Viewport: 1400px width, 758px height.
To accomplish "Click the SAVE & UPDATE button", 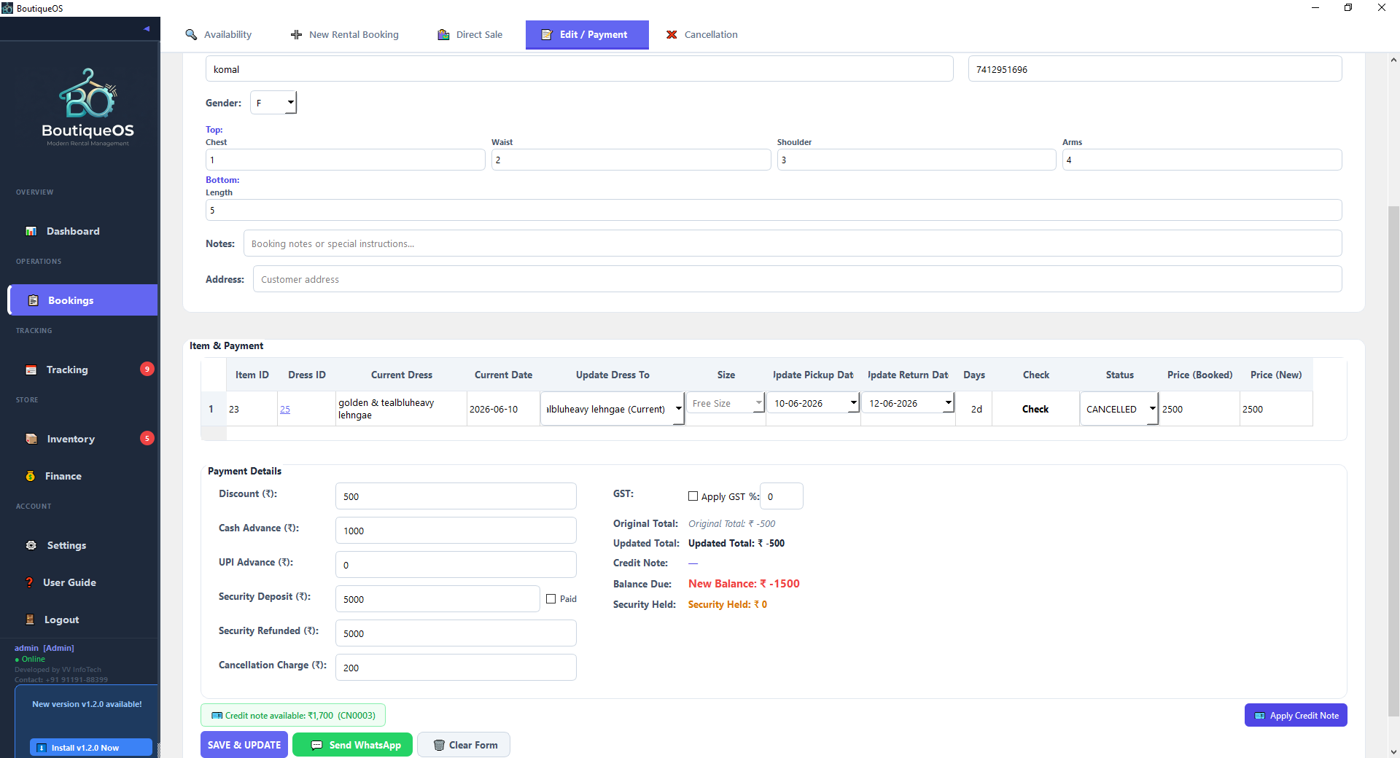I will click(244, 745).
